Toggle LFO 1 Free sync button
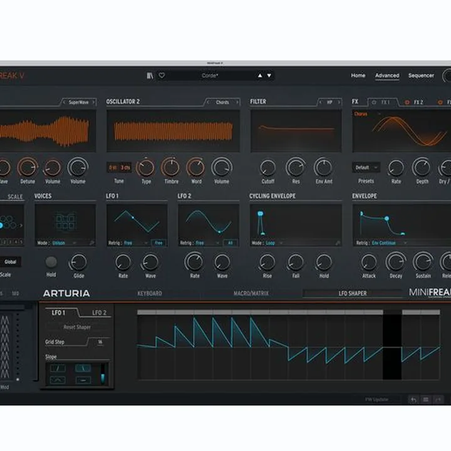Screen dimensions: 451x451 [x=158, y=243]
